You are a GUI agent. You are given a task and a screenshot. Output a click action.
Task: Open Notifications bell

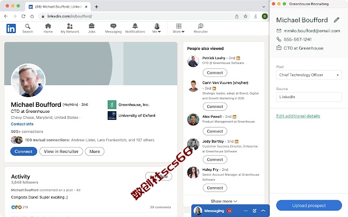click(x=135, y=28)
